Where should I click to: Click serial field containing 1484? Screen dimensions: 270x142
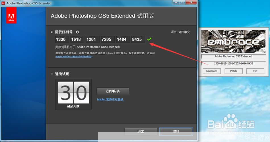pos(123,39)
